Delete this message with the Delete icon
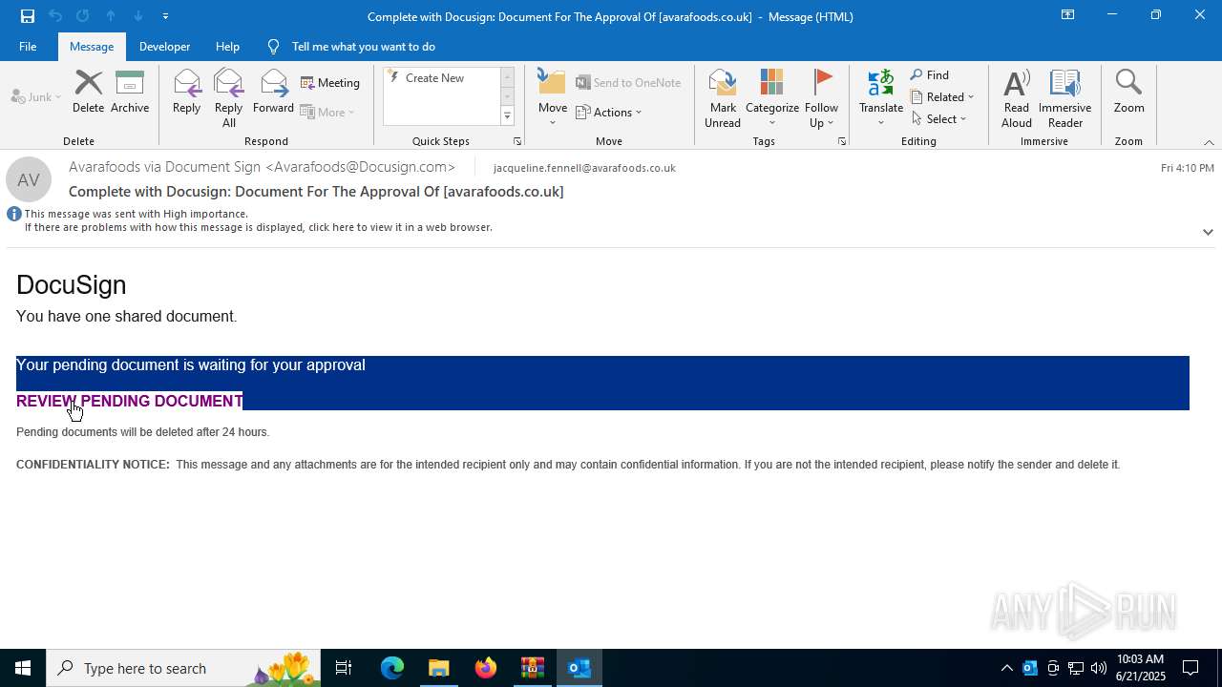The image size is (1222, 687). coord(88,92)
